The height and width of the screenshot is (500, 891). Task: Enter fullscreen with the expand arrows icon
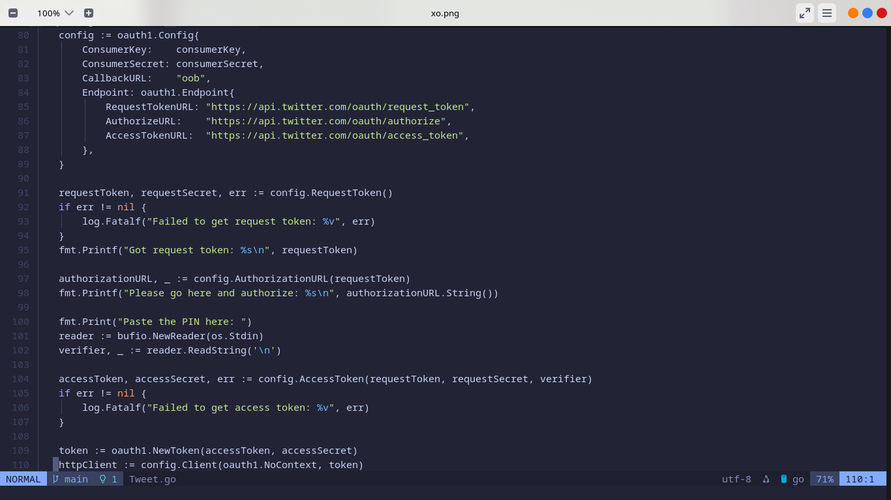pyautogui.click(x=804, y=13)
